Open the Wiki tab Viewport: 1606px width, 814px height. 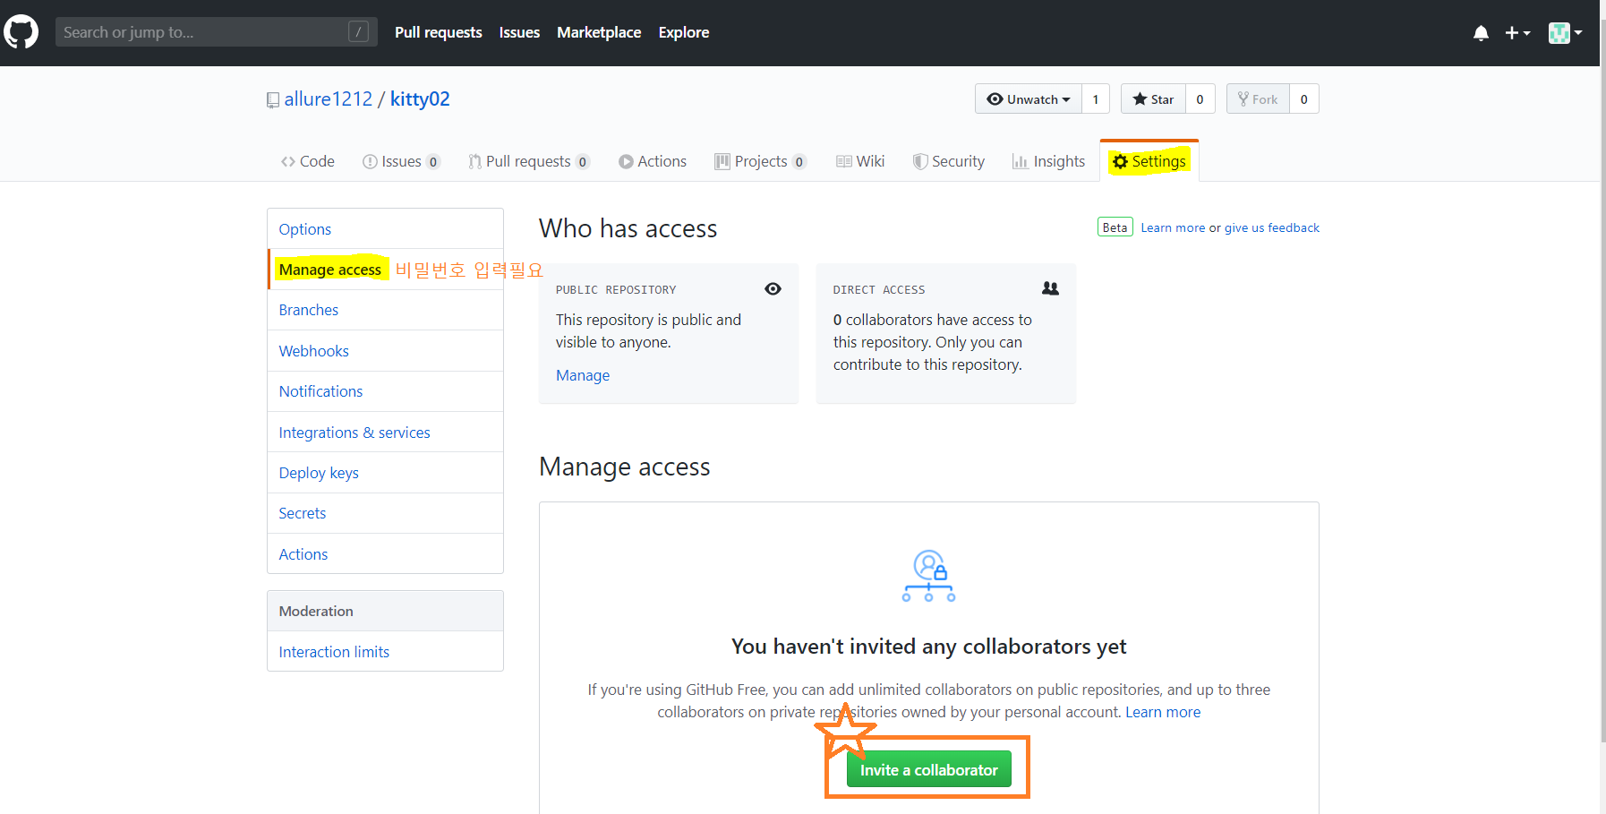click(x=860, y=161)
